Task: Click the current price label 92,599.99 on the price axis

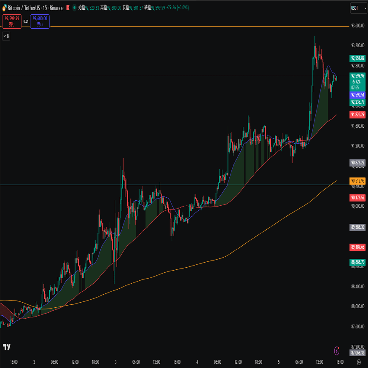Action: pos(357,76)
